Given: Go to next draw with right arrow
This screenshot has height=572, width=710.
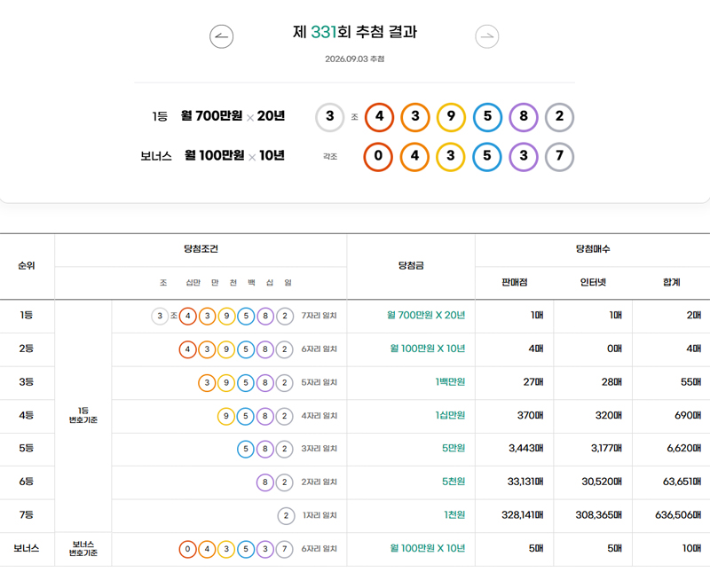Looking at the screenshot, I should pos(486,36).
